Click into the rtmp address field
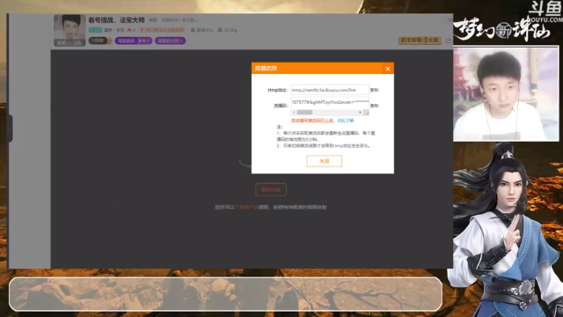The height and width of the screenshot is (317, 563). coord(330,90)
